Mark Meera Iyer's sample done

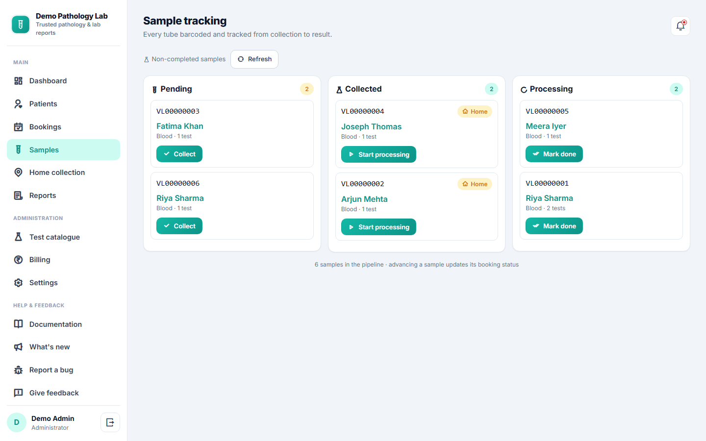[554, 154]
